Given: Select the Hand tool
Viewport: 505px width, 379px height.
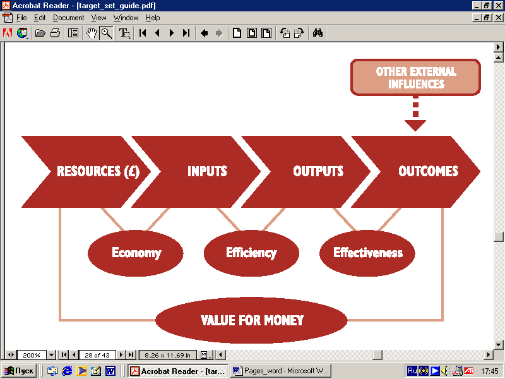Looking at the screenshot, I should pyautogui.click(x=92, y=33).
